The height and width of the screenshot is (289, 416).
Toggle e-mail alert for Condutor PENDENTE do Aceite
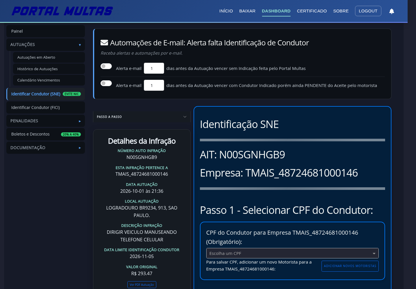point(106,83)
